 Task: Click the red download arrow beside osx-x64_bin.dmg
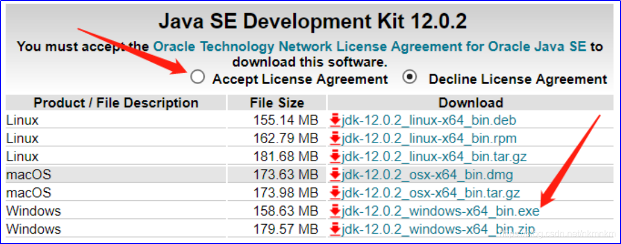tap(335, 174)
